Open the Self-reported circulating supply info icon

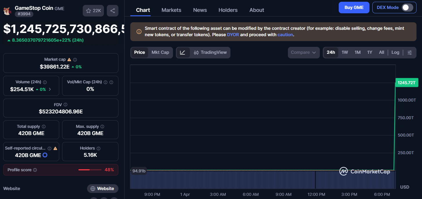(x=49, y=148)
